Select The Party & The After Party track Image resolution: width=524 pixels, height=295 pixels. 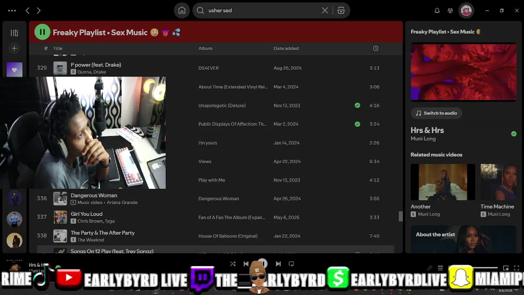[103, 233]
